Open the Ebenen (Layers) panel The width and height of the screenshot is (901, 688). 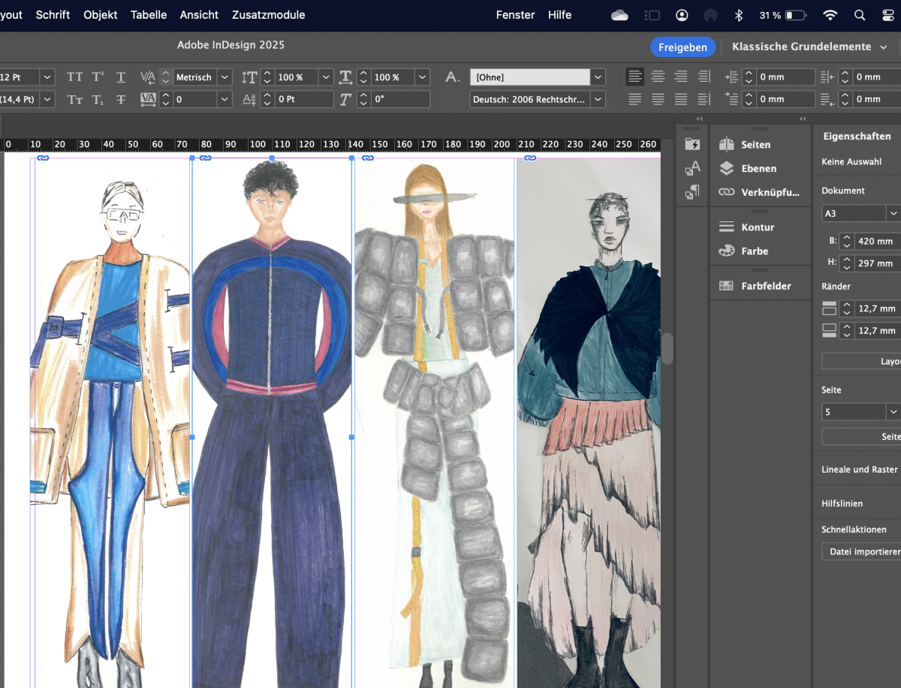(x=758, y=169)
